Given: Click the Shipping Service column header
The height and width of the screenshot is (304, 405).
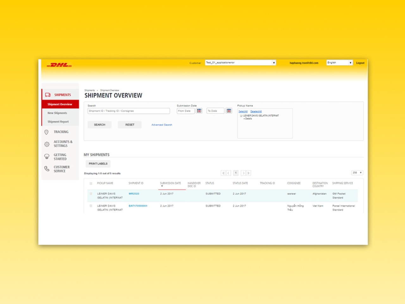Looking at the screenshot, I should click(x=342, y=183).
